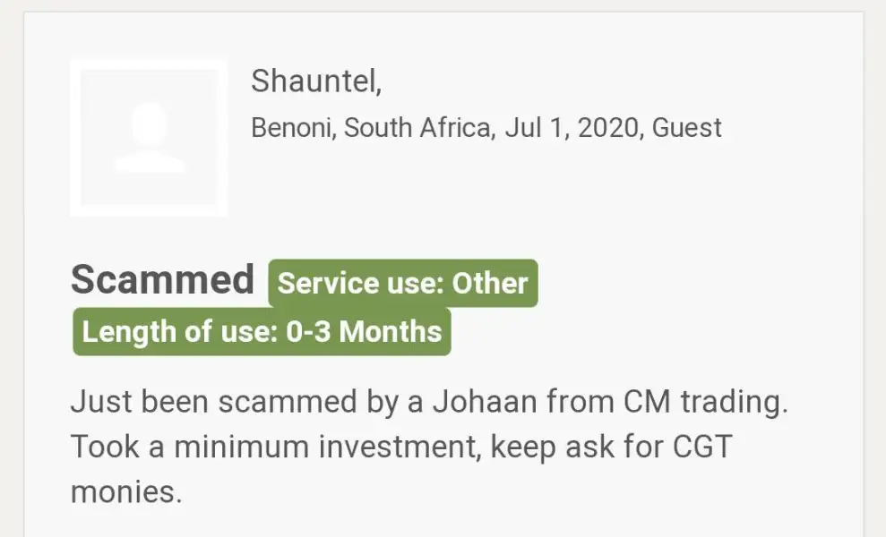Click the Length of use: 0-3 Months badge
The height and width of the screenshot is (537, 886).
coord(262,332)
